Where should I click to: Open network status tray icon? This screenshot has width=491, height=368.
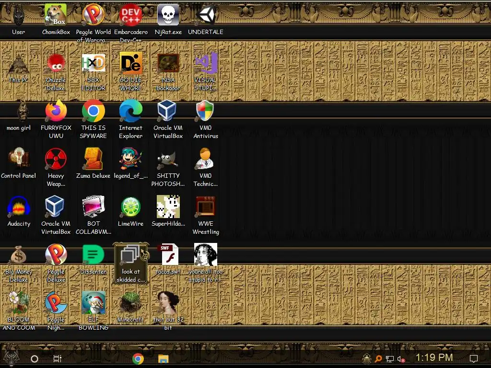390,359
